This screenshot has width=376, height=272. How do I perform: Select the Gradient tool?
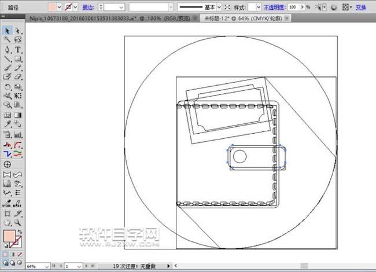coord(18,115)
